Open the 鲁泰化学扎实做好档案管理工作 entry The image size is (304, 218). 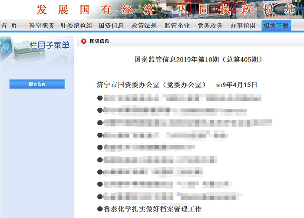click(x=152, y=209)
